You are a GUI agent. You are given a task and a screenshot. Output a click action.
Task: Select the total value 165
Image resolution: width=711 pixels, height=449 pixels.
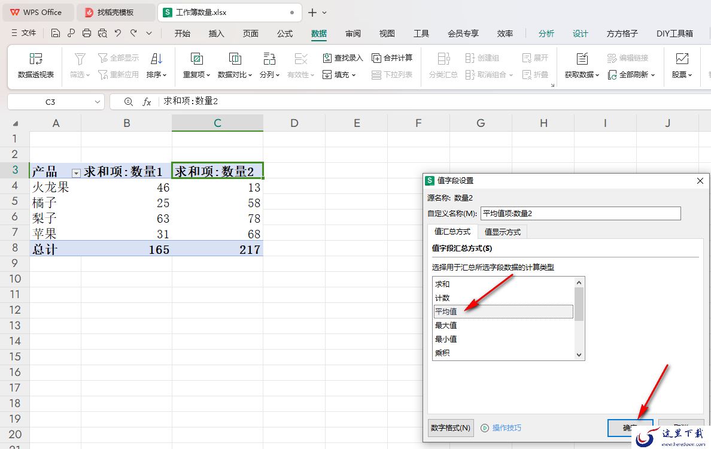[126, 248]
